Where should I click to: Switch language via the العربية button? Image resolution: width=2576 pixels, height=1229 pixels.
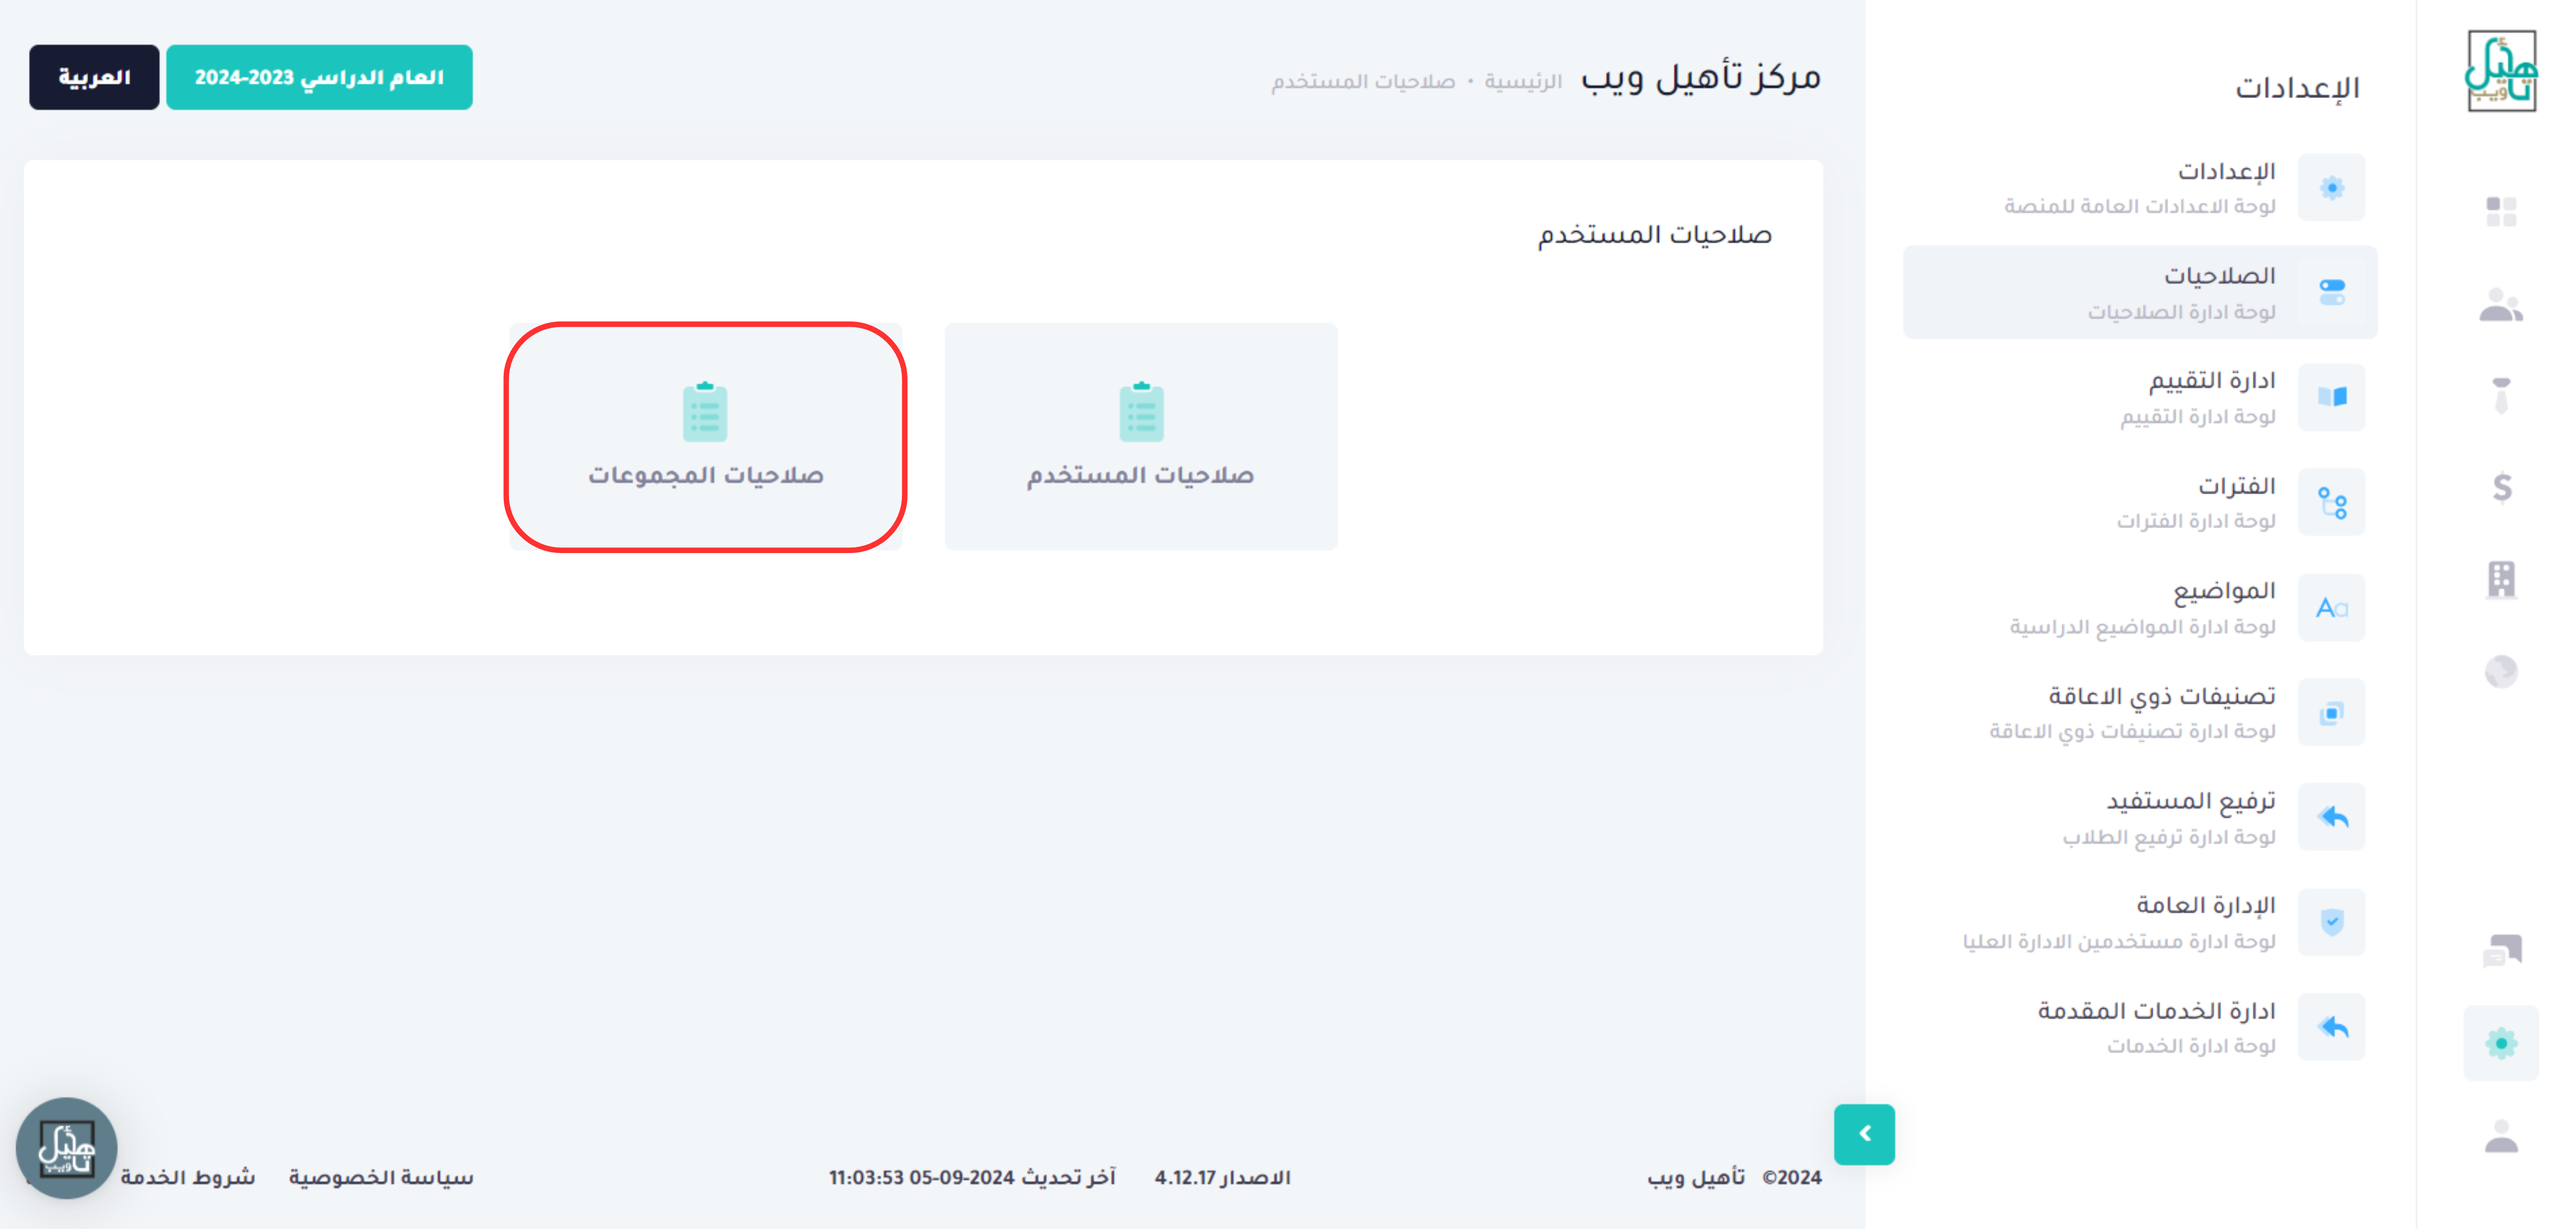click(x=94, y=77)
